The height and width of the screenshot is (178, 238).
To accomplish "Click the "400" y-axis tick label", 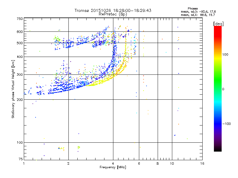I will [20, 57].
